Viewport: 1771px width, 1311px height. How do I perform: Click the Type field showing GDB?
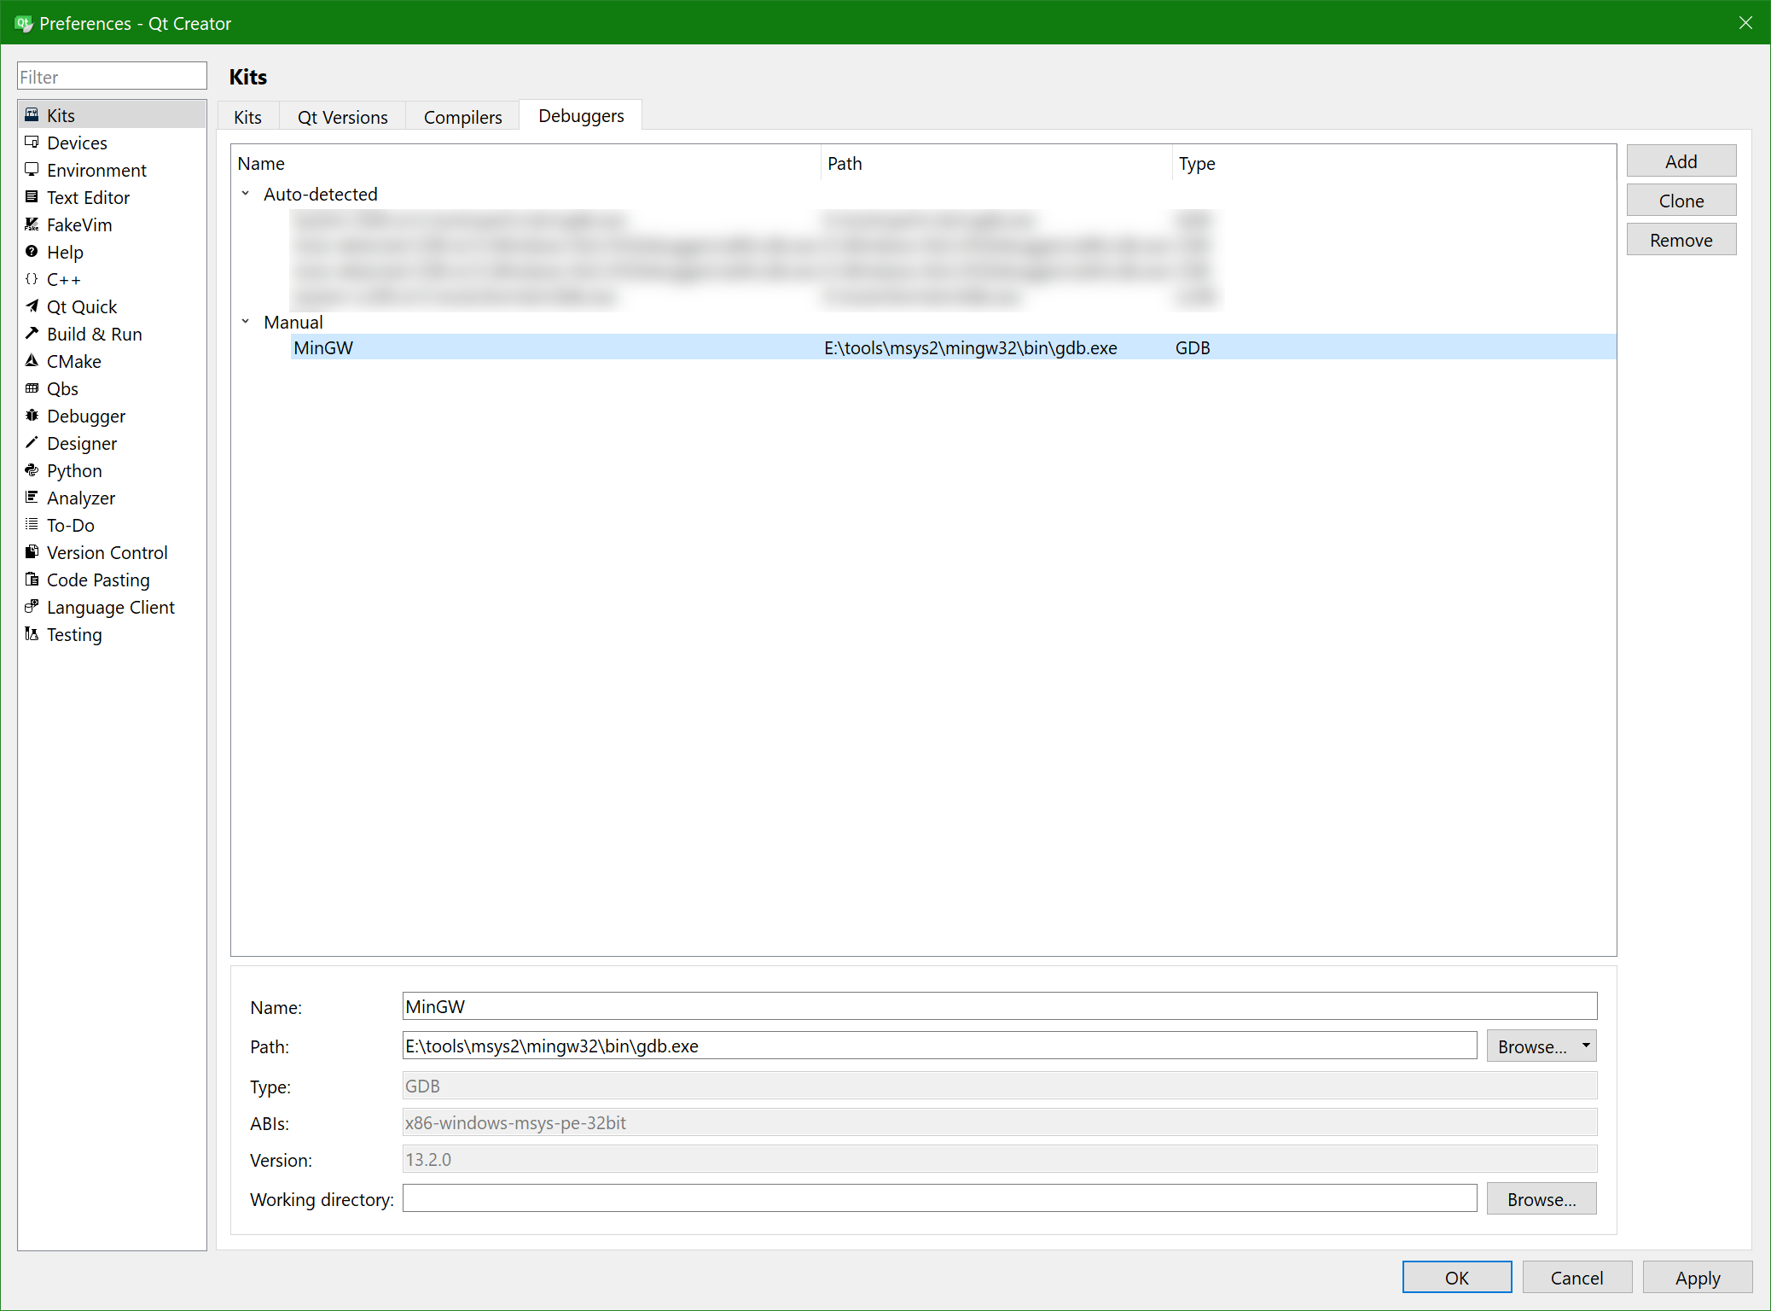tap(1000, 1086)
